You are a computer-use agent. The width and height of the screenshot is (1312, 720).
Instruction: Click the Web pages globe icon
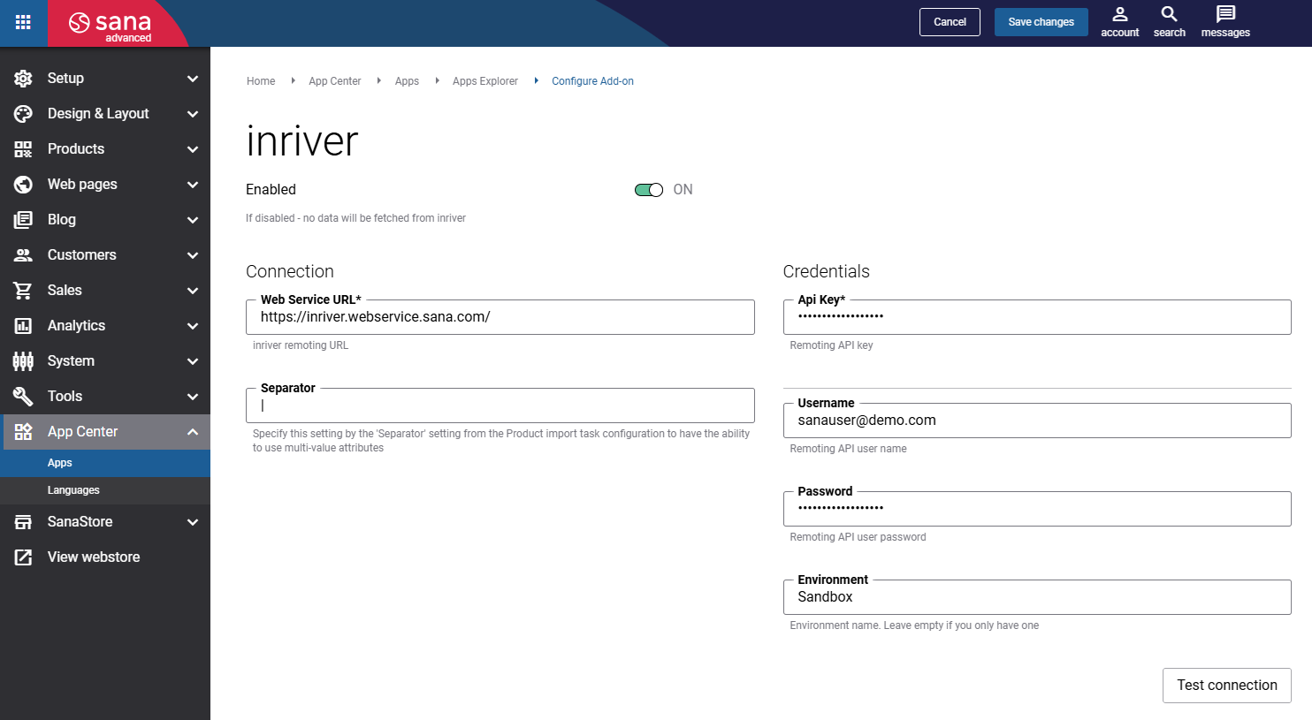click(23, 185)
